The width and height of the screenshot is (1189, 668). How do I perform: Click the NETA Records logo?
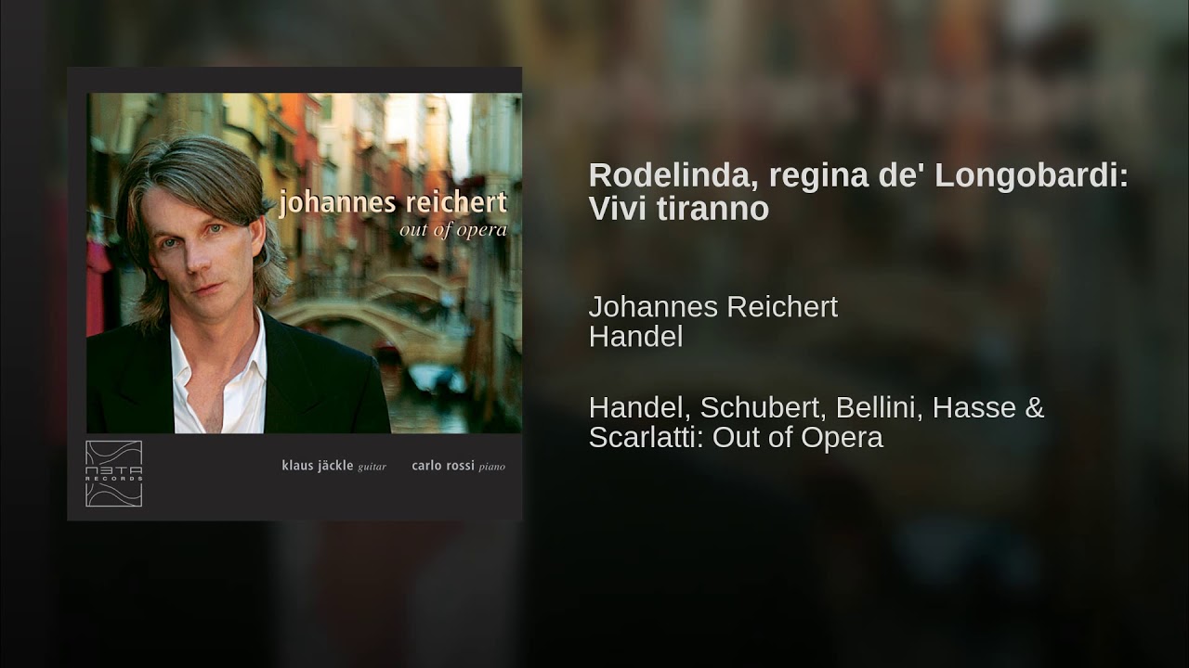[x=113, y=473]
